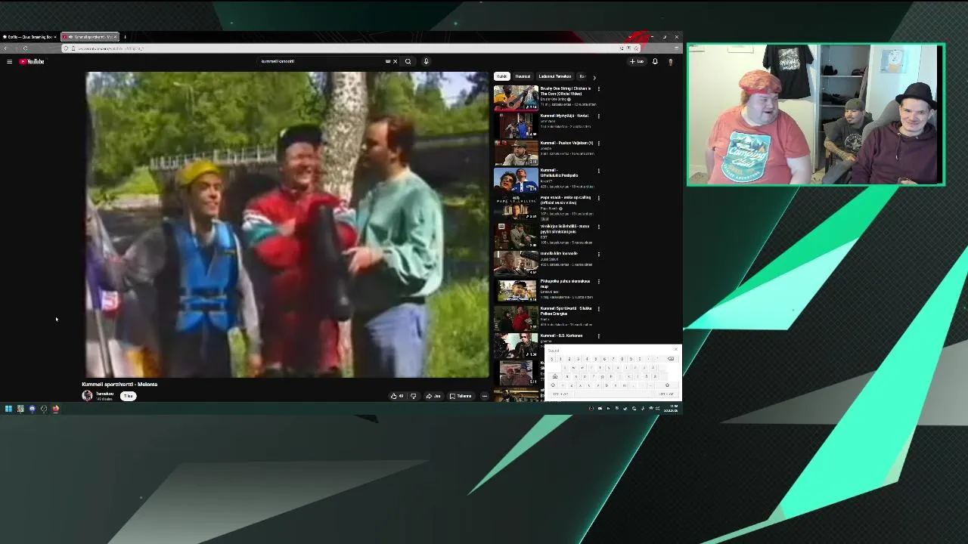Open Kummeli - D.D. Korhonen video title
Screen dimensions: 968x544
pos(561,335)
